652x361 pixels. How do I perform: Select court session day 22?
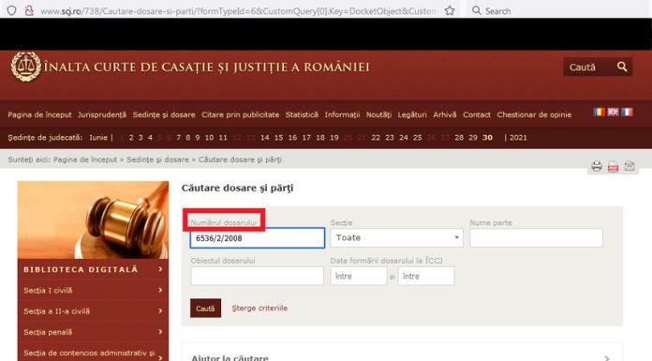376,138
